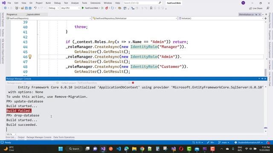The image size is (273, 153).
Task: Click the Windows taskbar Search box
Action: coord(74,149)
